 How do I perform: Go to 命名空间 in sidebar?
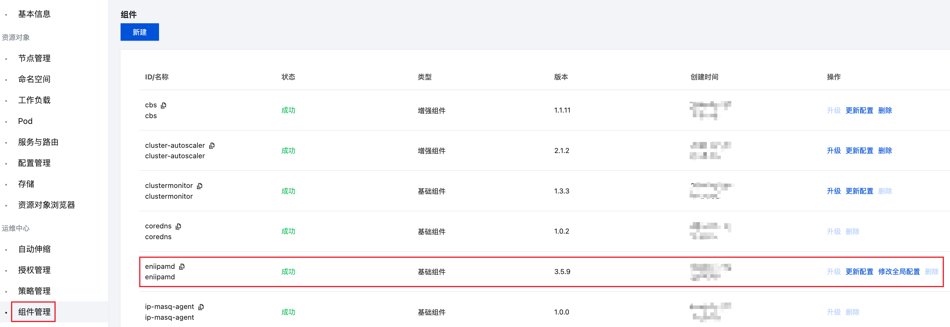click(34, 79)
